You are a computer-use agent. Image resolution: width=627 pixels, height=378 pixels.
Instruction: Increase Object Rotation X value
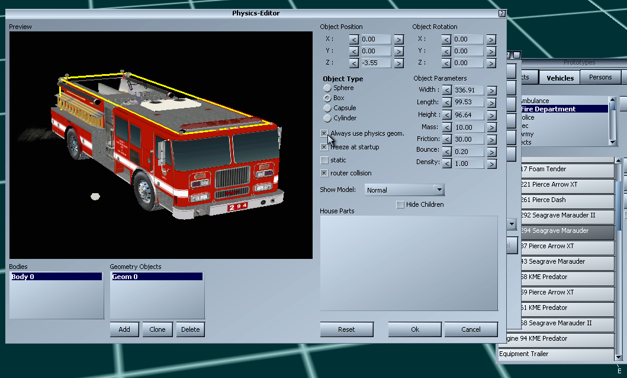491,40
